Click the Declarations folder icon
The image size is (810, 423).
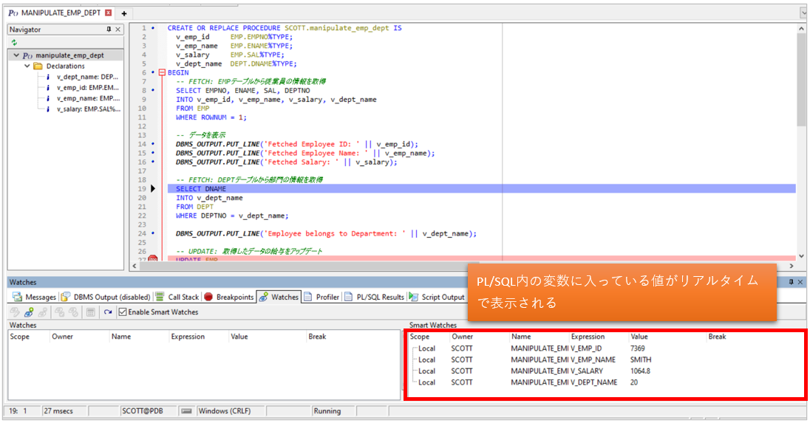(x=38, y=66)
